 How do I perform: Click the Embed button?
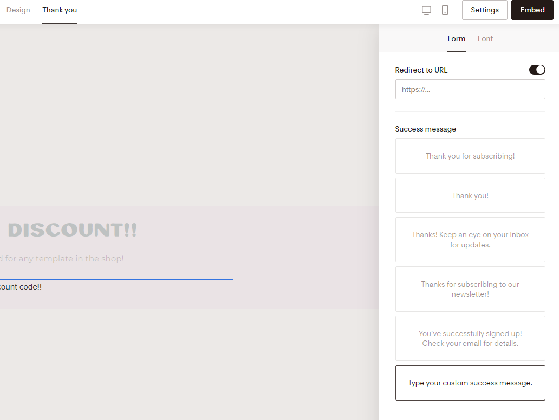(x=532, y=10)
